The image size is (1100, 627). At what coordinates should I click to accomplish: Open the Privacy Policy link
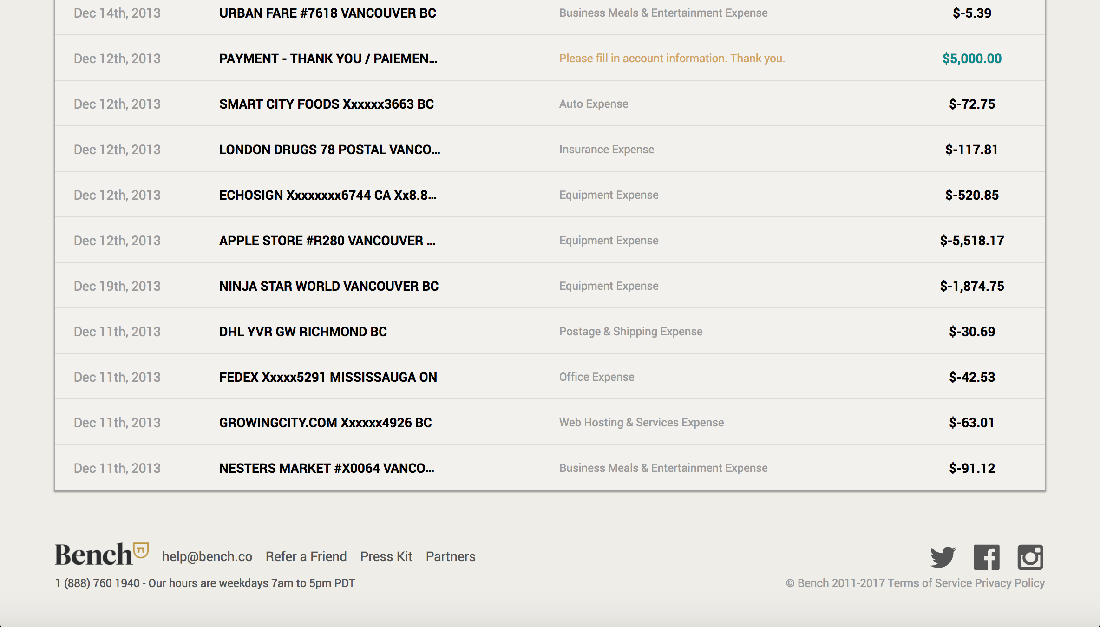click(x=1010, y=583)
